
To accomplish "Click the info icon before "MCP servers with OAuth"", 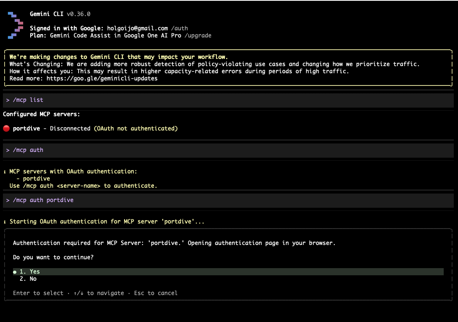I will [5, 172].
